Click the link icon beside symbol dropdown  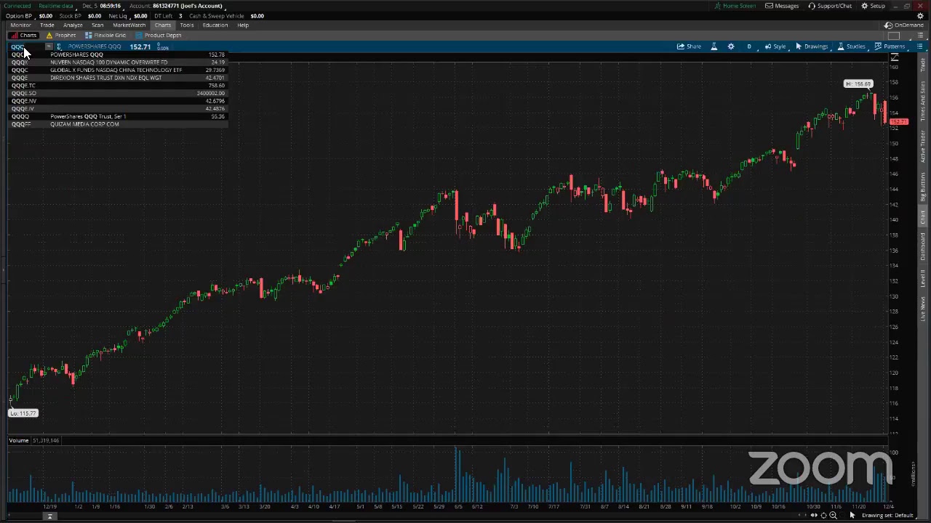(x=59, y=46)
